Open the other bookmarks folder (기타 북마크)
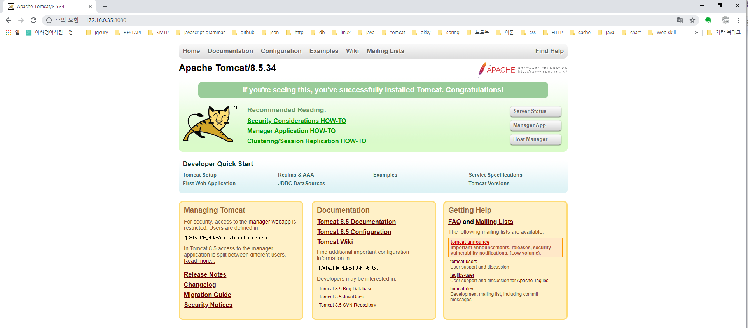The image size is (748, 328). tap(724, 33)
